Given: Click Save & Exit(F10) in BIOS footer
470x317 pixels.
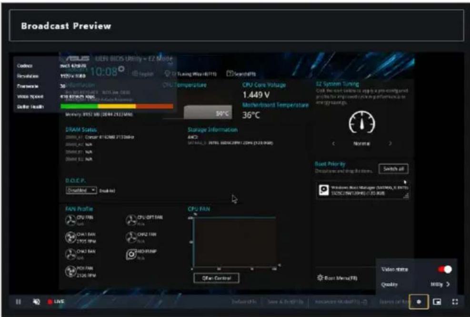Looking at the screenshot, I should [x=285, y=302].
